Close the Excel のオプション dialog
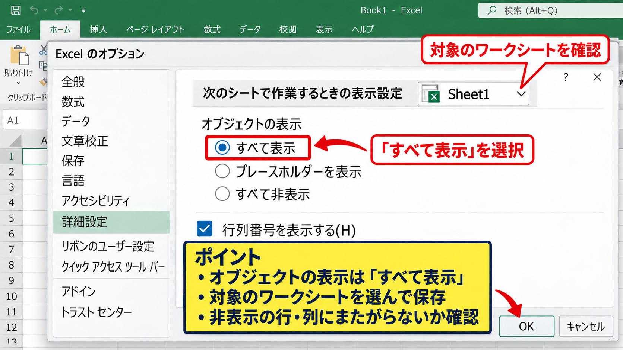The image size is (623, 350). pos(597,77)
